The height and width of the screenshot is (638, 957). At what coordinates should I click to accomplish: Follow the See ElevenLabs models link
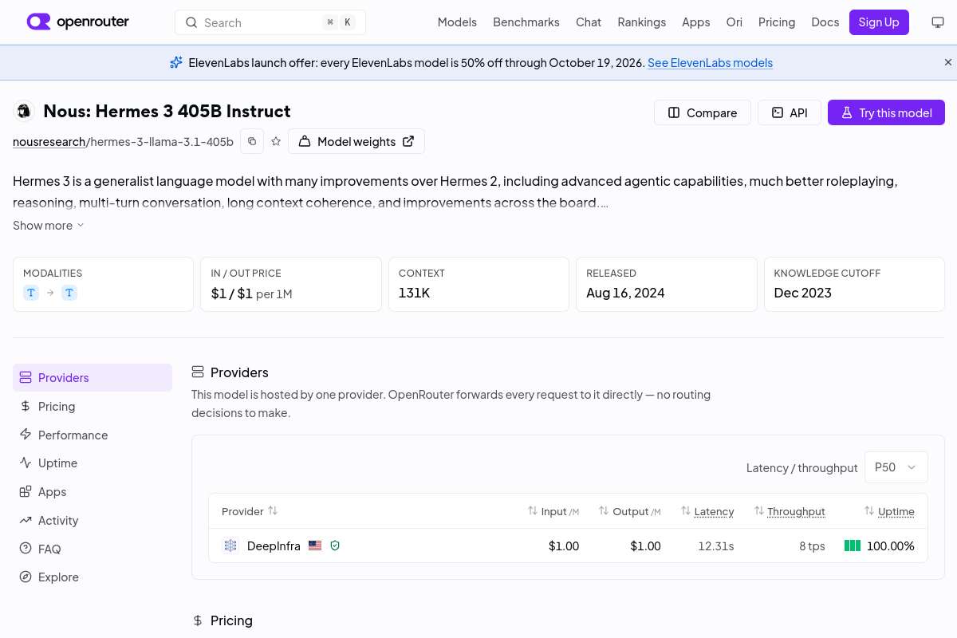(710, 63)
